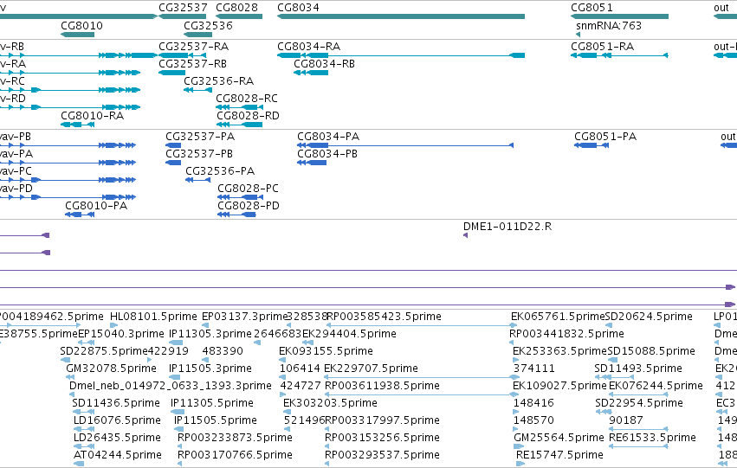The height and width of the screenshot is (468, 737).
Task: Select transcript label CG32537-RB
Action: click(x=193, y=63)
